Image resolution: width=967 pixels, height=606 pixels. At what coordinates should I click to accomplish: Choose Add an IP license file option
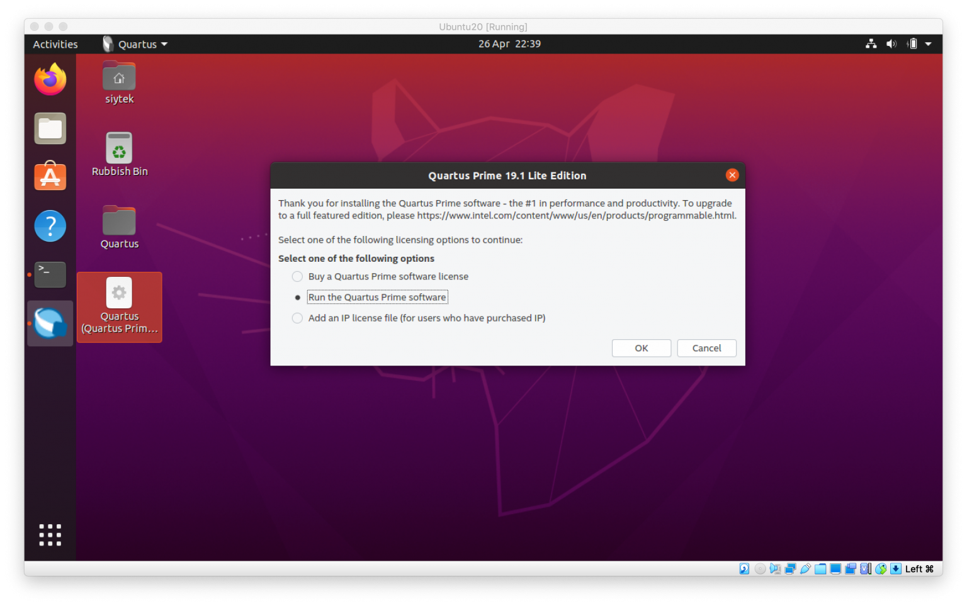point(297,318)
